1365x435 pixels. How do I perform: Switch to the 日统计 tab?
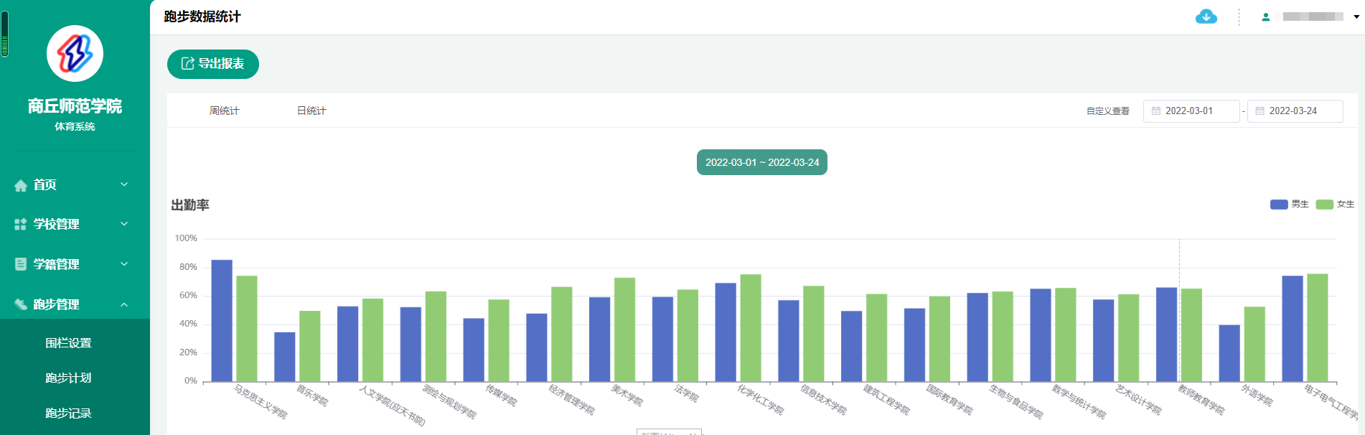(x=311, y=111)
